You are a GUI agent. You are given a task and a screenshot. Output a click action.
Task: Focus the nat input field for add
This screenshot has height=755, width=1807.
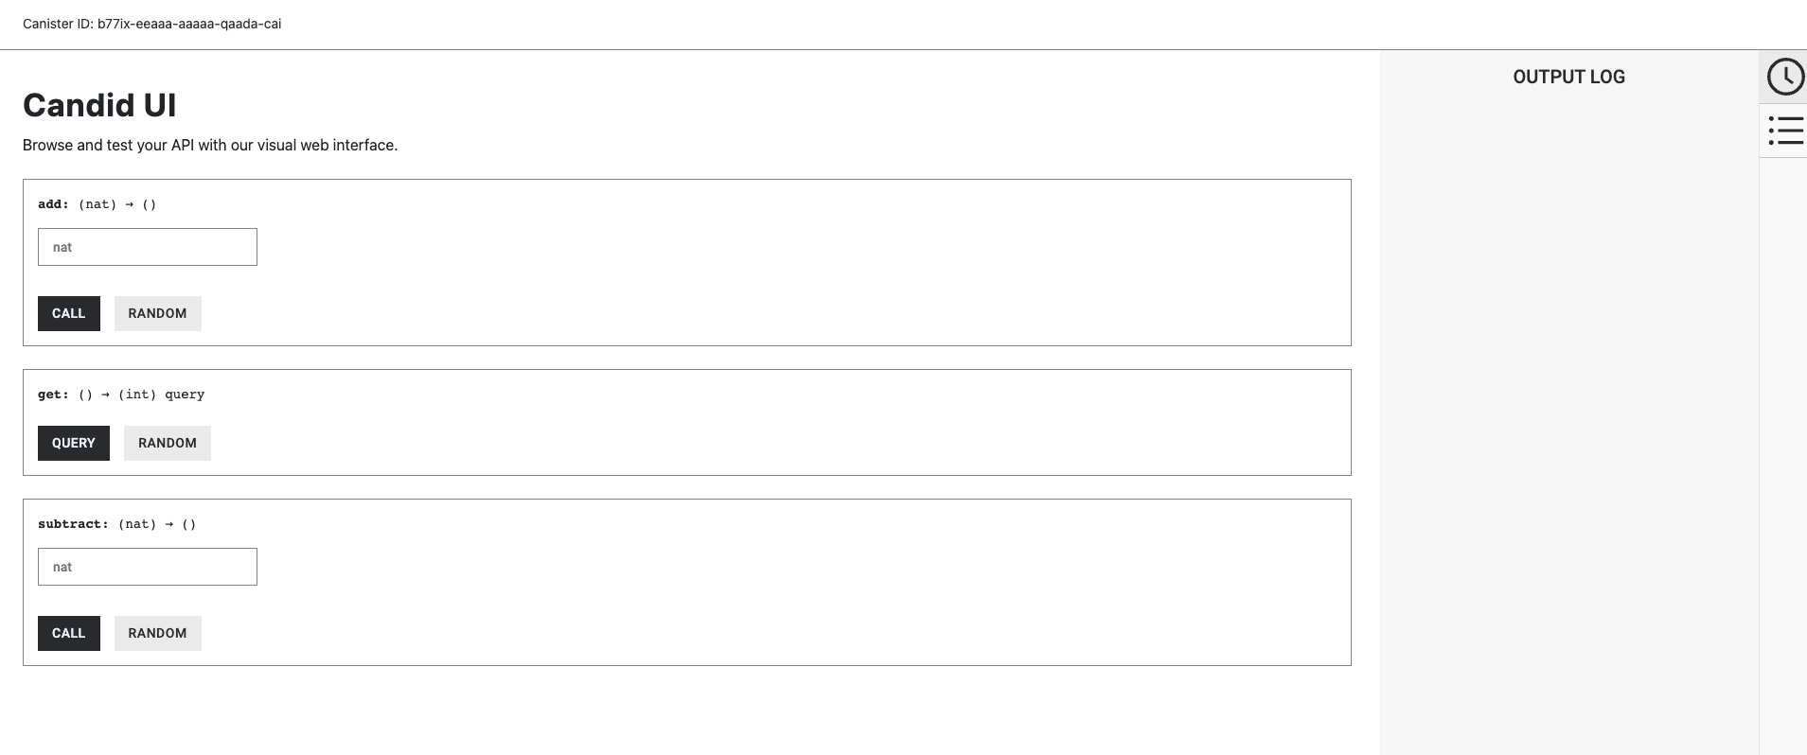pos(147,247)
